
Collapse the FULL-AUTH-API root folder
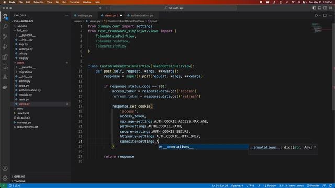tap(24, 21)
